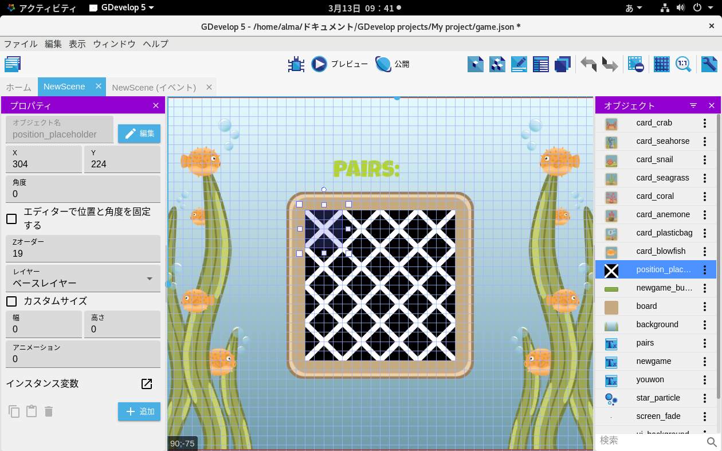Open the ウィンドウ menu
The width and height of the screenshot is (722, 451).
click(114, 44)
